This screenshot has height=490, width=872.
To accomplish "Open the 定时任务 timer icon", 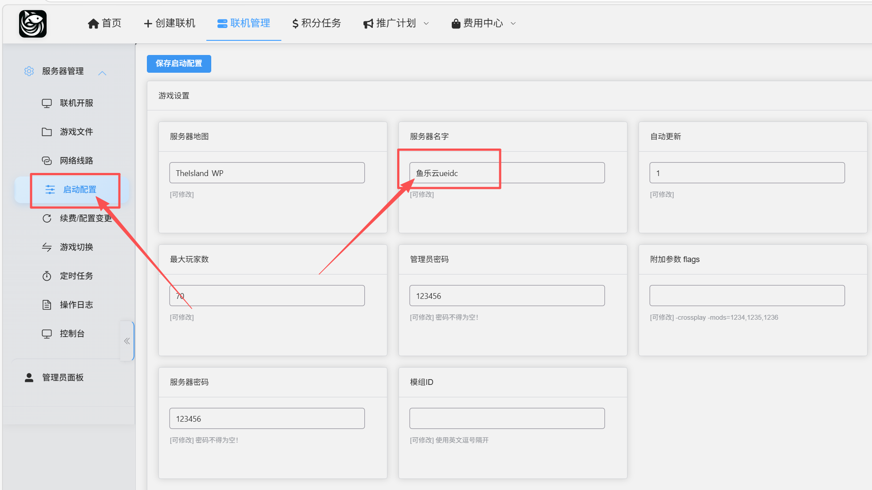I will point(47,276).
